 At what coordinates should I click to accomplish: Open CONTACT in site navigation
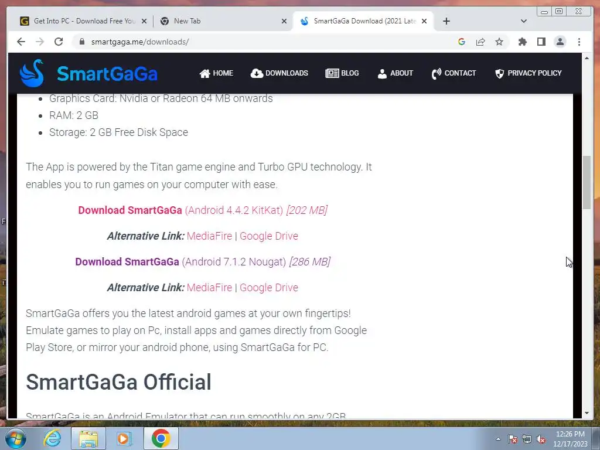[454, 73]
